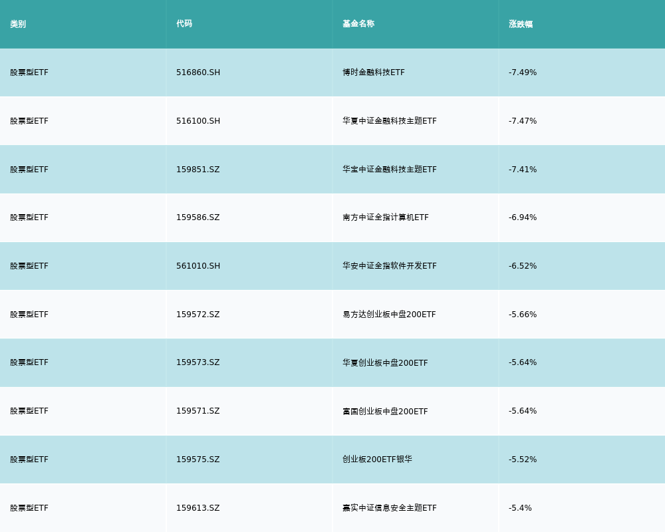Viewport: 665px width, 532px height.
Task: Select code 561010.SH
Action: click(198, 266)
